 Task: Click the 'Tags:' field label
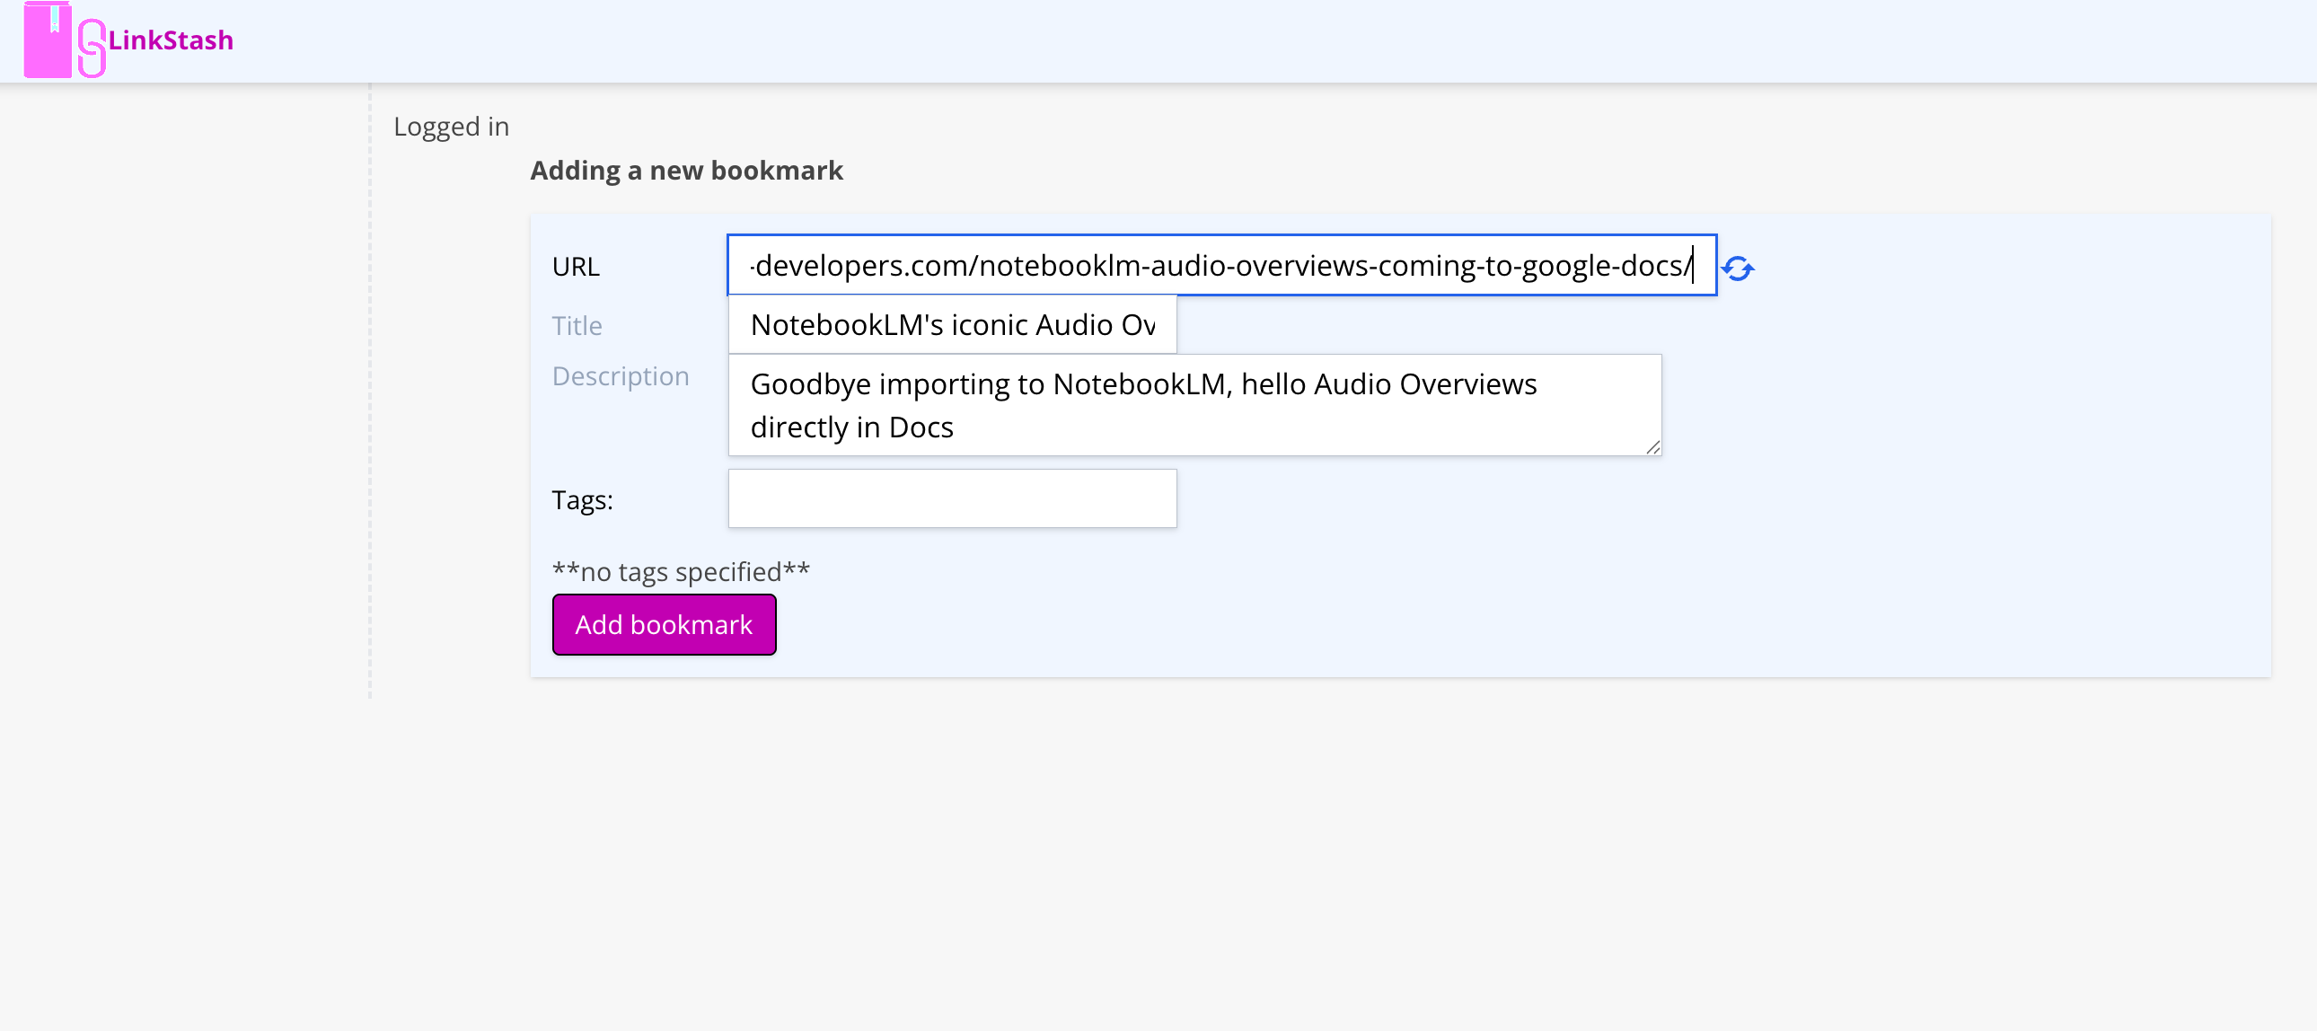tap(582, 499)
